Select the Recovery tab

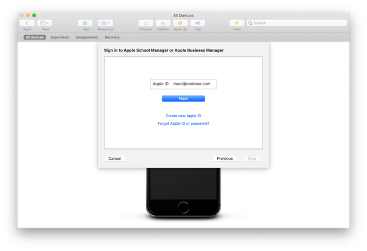click(x=112, y=37)
